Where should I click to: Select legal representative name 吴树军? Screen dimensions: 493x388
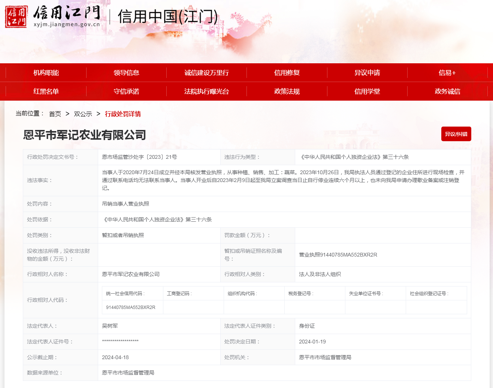click(x=110, y=326)
